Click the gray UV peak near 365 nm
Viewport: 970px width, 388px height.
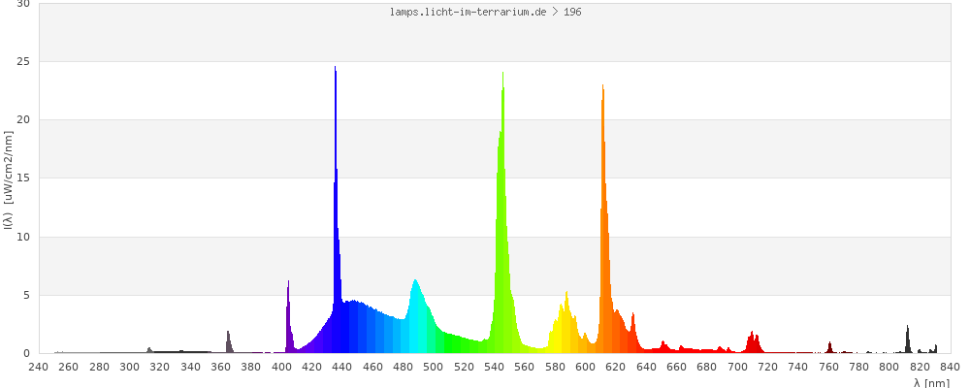(x=228, y=341)
